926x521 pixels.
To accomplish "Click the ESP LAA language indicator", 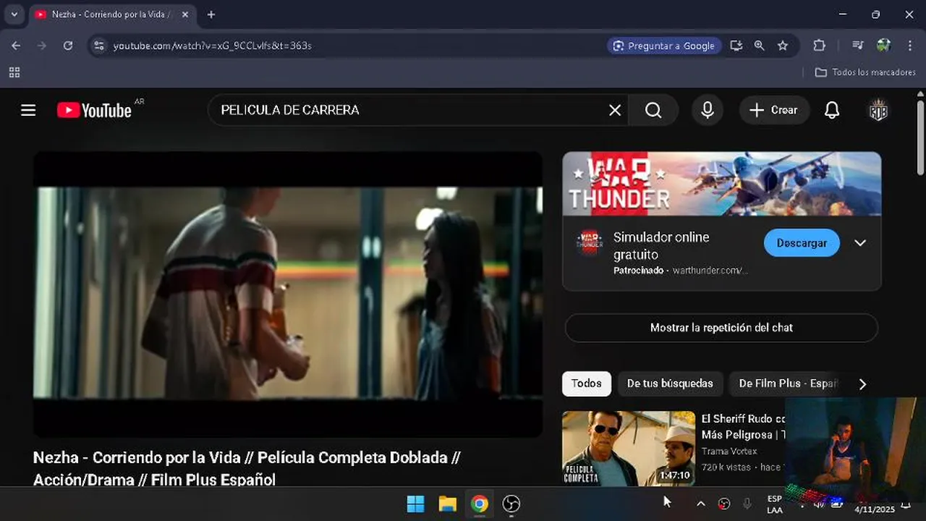I will (x=775, y=504).
